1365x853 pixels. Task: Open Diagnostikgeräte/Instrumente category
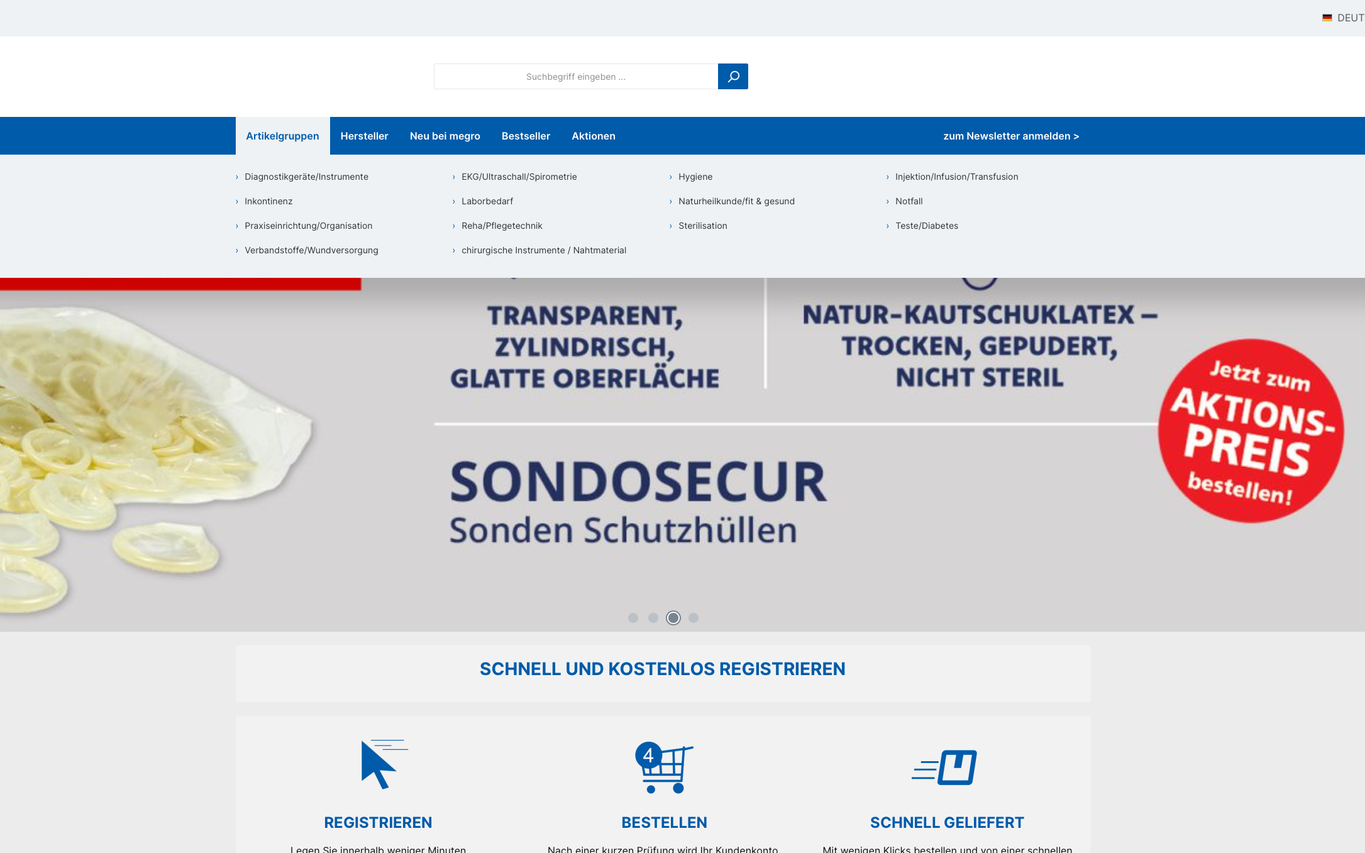(306, 177)
